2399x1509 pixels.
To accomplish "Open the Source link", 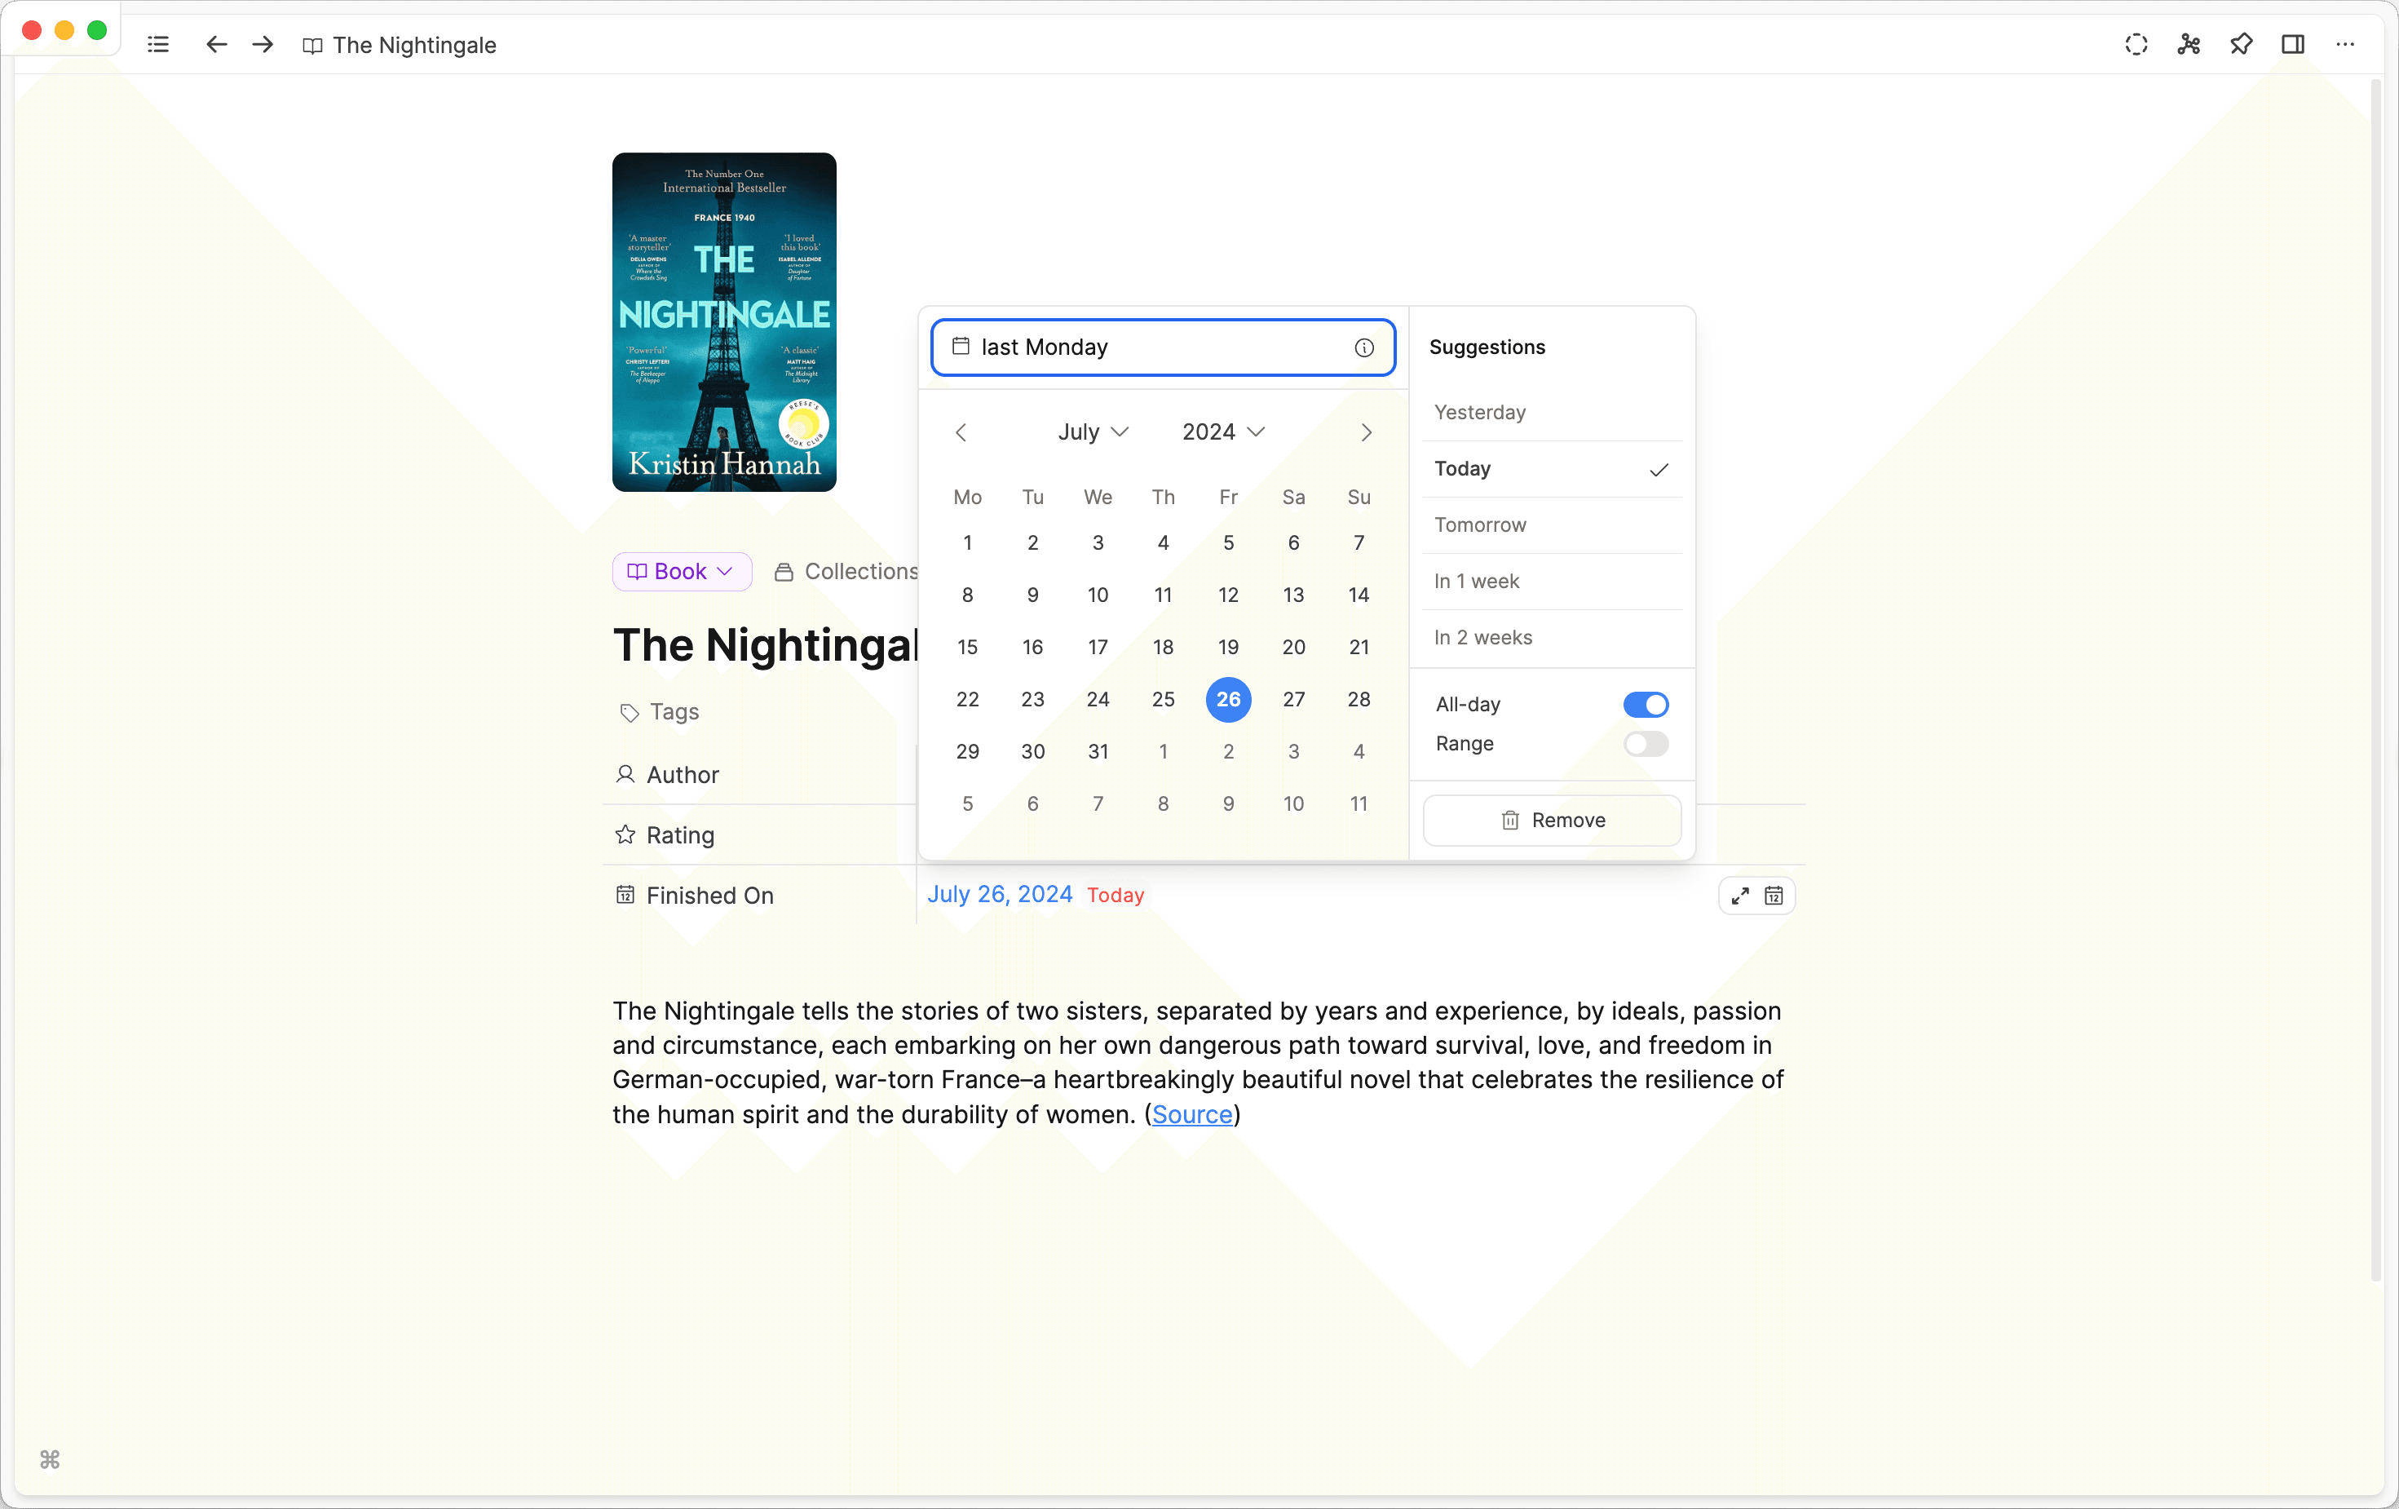I will 1191,1114.
